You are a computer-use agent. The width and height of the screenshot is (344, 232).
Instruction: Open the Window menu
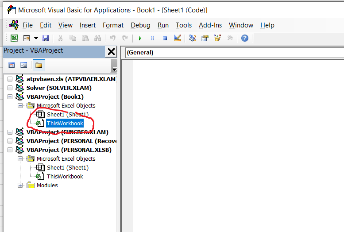pyautogui.click(x=241, y=25)
